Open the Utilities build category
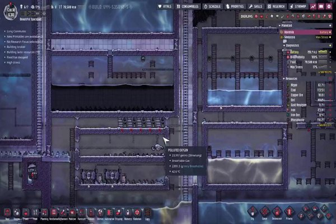This screenshot has height=224, width=336. pyautogui.click(x=100, y=213)
